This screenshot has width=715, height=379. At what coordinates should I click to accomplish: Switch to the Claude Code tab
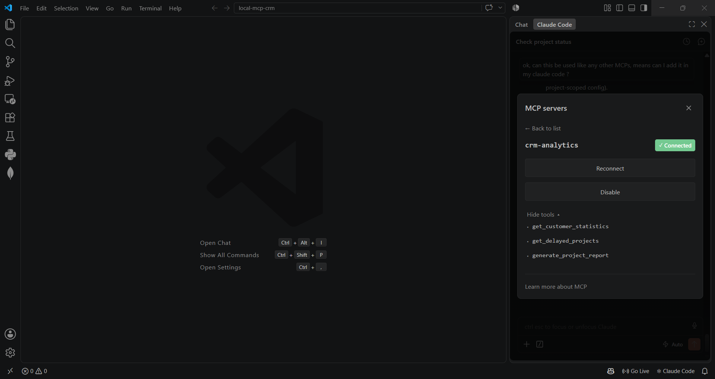[554, 25]
